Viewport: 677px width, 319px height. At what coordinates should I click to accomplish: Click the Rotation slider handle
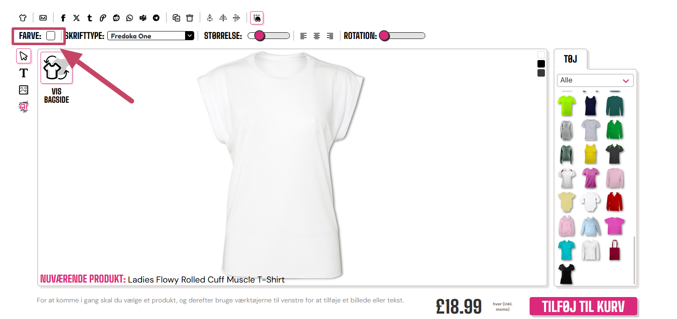(384, 36)
